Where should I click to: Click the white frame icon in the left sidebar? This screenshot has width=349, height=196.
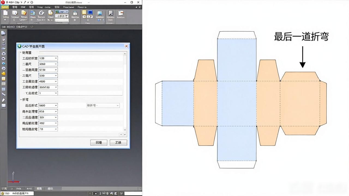pos(4,84)
